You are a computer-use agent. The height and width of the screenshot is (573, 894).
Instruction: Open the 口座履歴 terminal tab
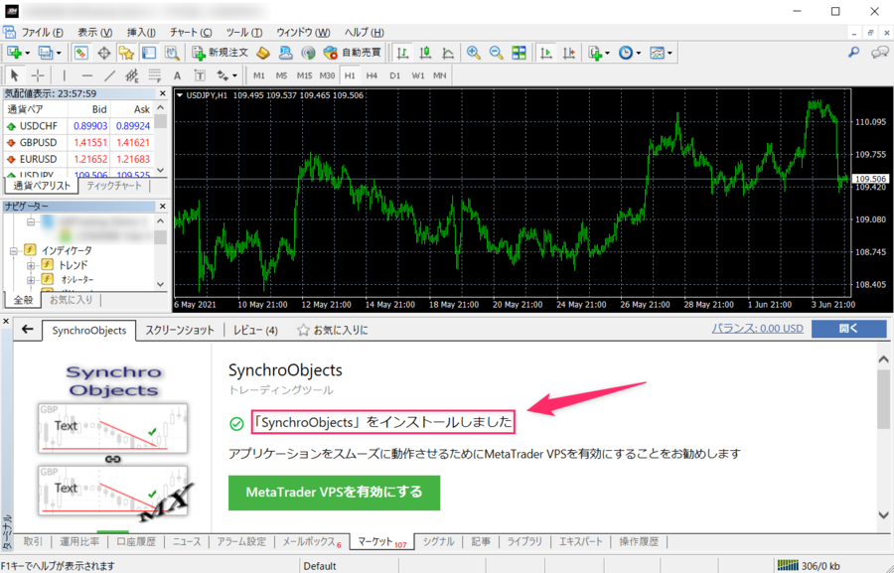click(x=136, y=541)
